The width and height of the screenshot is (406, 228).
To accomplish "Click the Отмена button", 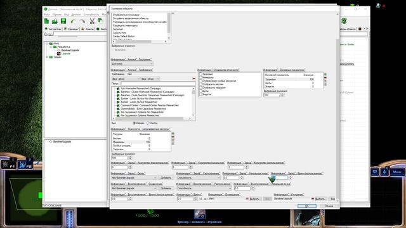I will (329, 206).
